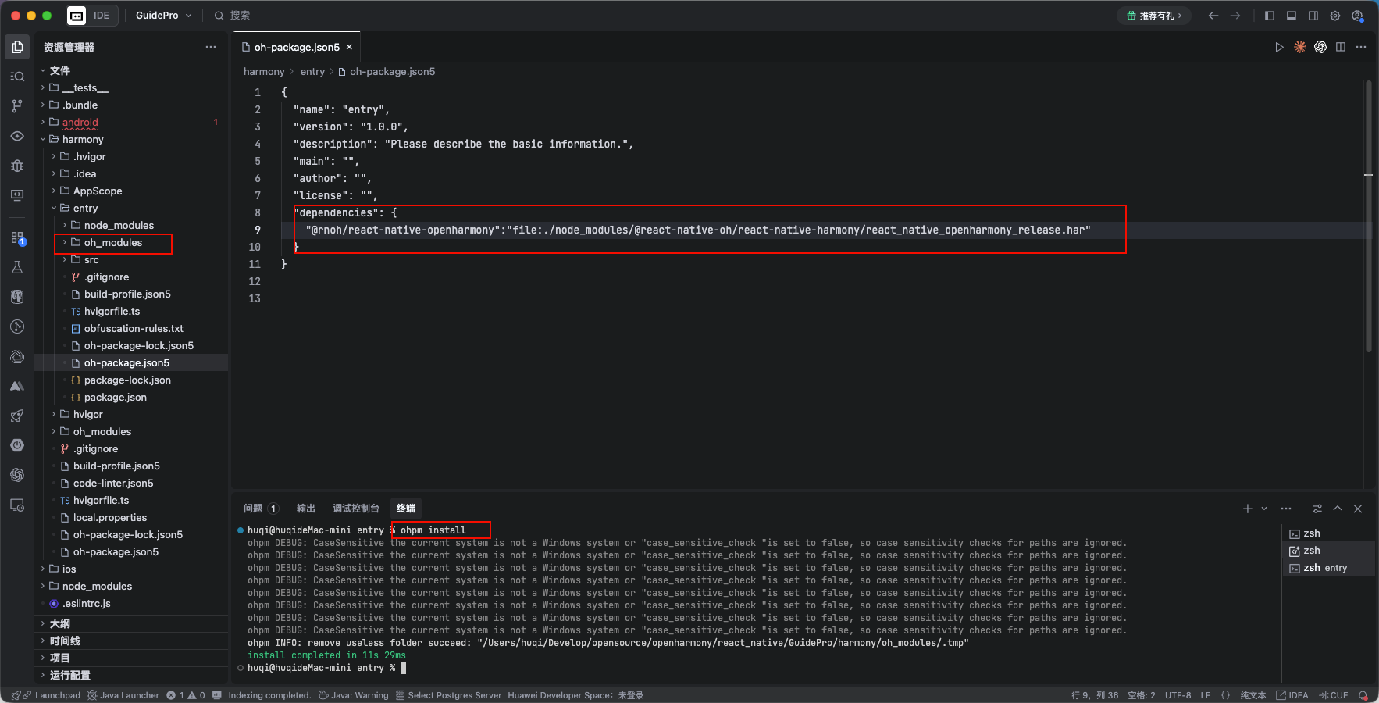Click the orange Claude spark icon in editor toolbar

[1300, 47]
